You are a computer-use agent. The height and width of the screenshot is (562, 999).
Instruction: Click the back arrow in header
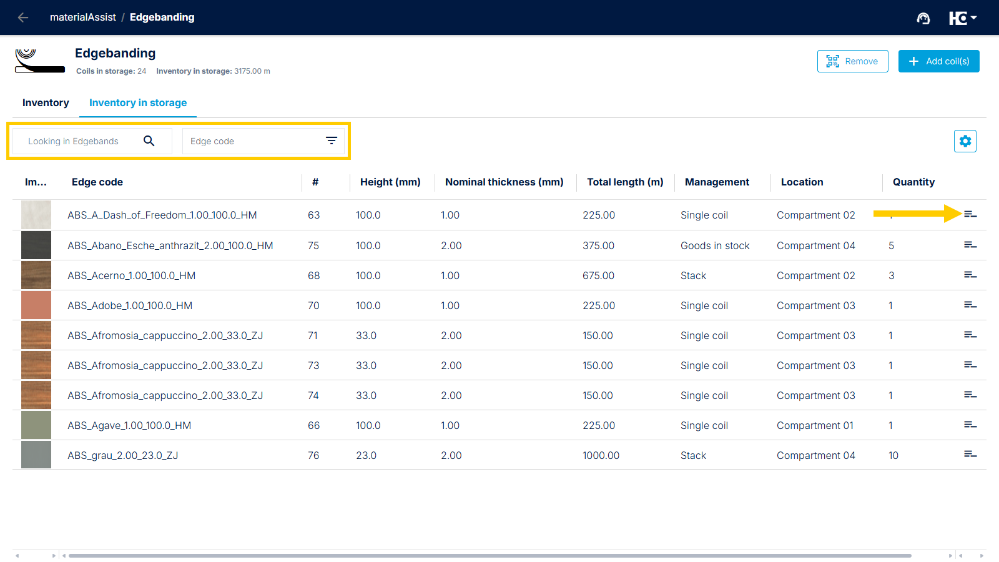click(x=23, y=17)
